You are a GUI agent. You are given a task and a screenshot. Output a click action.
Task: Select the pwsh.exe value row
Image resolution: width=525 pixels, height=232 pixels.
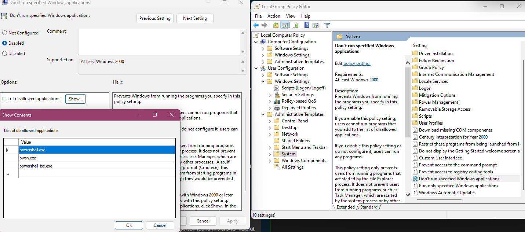97,158
